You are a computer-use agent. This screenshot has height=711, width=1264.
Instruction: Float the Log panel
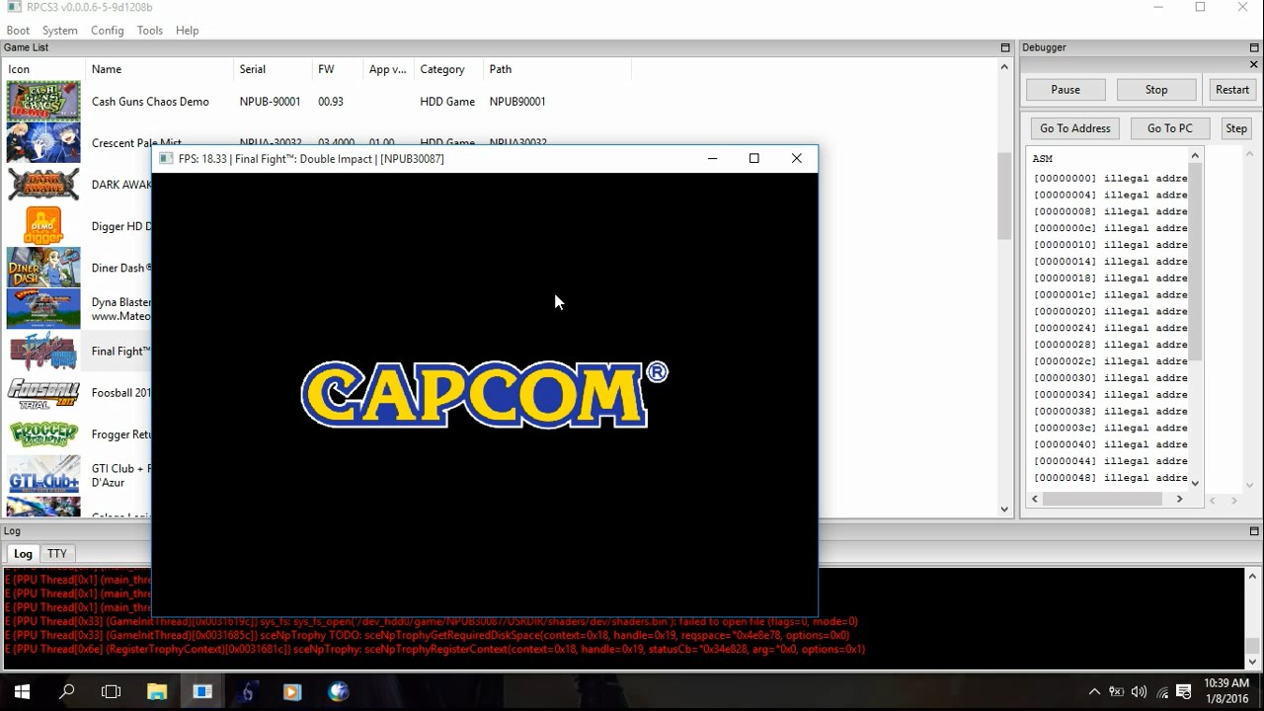click(x=1254, y=531)
